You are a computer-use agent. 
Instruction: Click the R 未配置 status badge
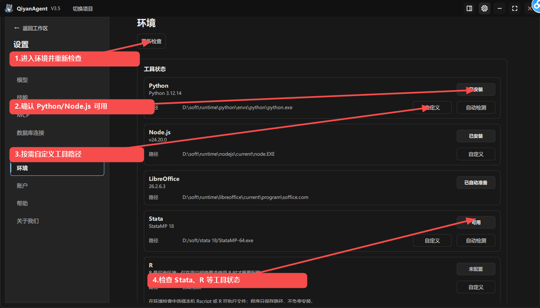(x=476, y=269)
